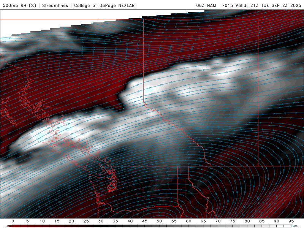Click the "06Z NAM" model run label
304x228 pixels.
(x=206, y=5)
